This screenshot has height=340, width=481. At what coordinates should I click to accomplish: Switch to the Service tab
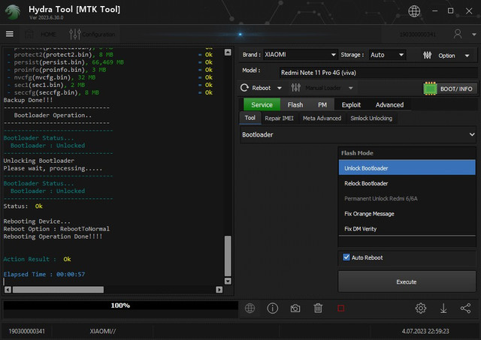262,105
